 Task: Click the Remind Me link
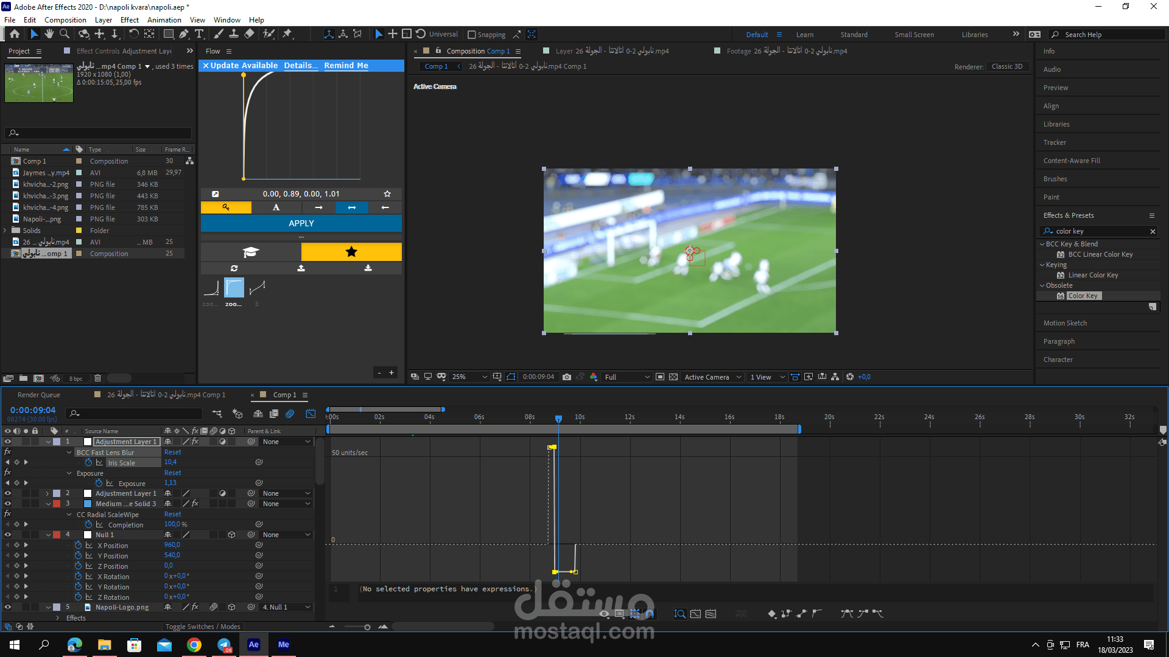(346, 66)
